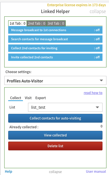Viewport: 109px width, 175px height.
Task: Toggle Search contacts for message broadcast
Action: 55,39
